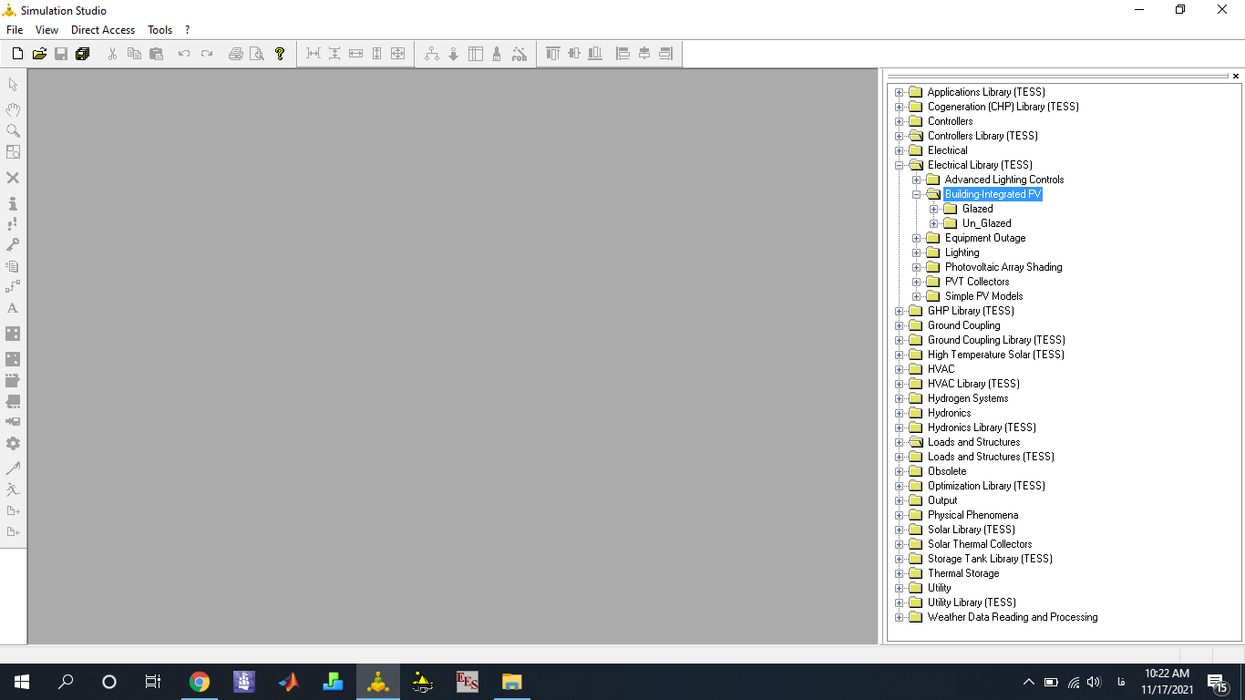Open the Tools menu
1245x700 pixels.
coord(159,30)
